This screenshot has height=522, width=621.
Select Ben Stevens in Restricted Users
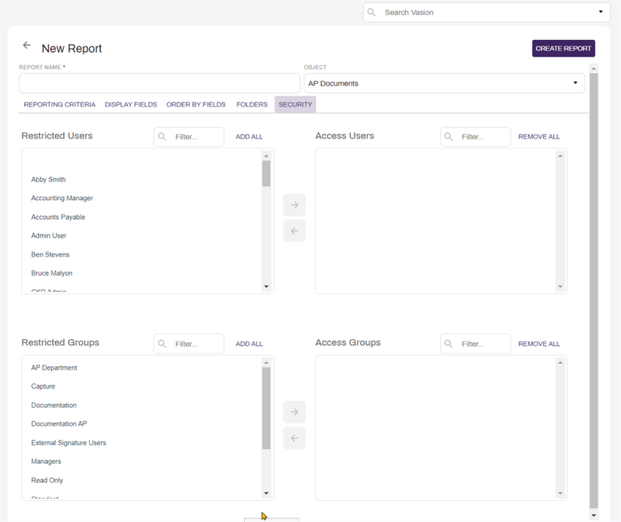pos(50,255)
